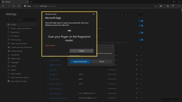182x102 pixels.
Task: Click the Search settings field
Action: (x=22, y=20)
